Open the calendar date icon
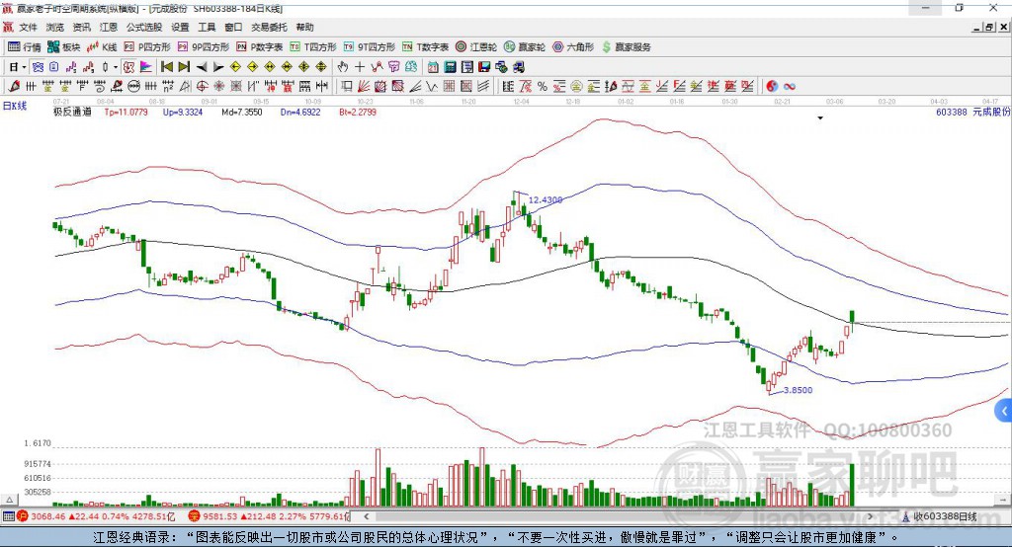Image resolution: width=1012 pixels, height=547 pixels. tap(433, 66)
